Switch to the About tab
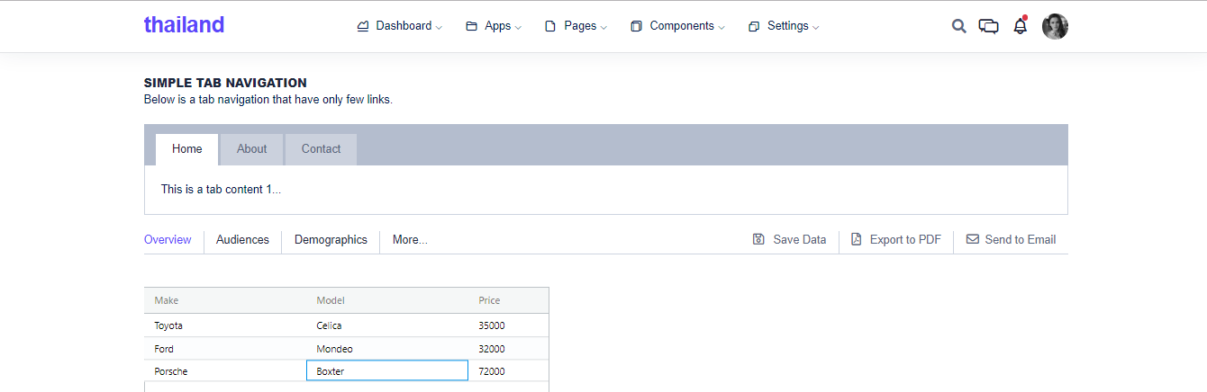Viewport: 1207px width, 392px height. tap(251, 149)
